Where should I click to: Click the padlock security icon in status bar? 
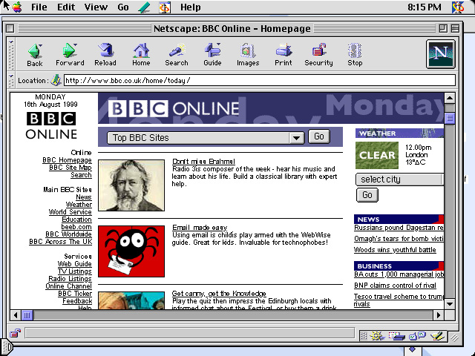pyautogui.click(x=15, y=333)
